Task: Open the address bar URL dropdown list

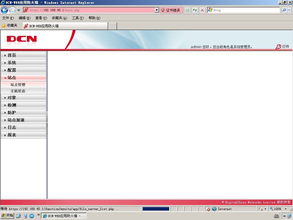Action: [157, 10]
